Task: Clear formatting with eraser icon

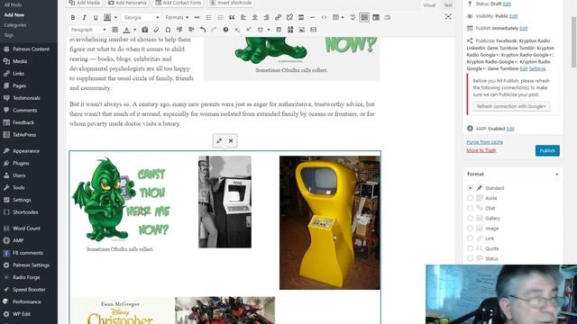Action: [x=156, y=30]
